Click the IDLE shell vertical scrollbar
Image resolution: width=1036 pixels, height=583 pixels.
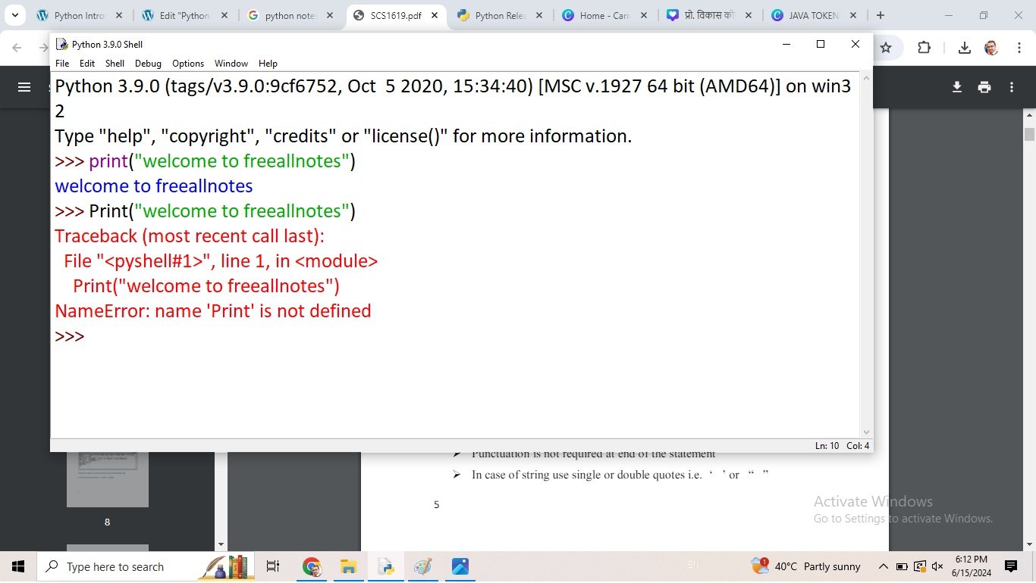tap(866, 250)
